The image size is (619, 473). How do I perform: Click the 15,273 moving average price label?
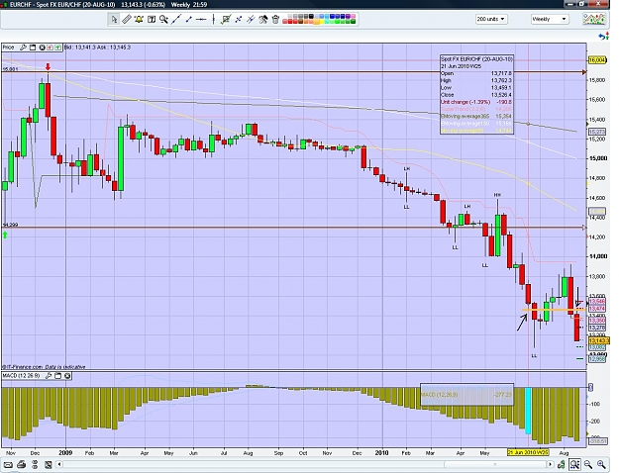tap(597, 132)
